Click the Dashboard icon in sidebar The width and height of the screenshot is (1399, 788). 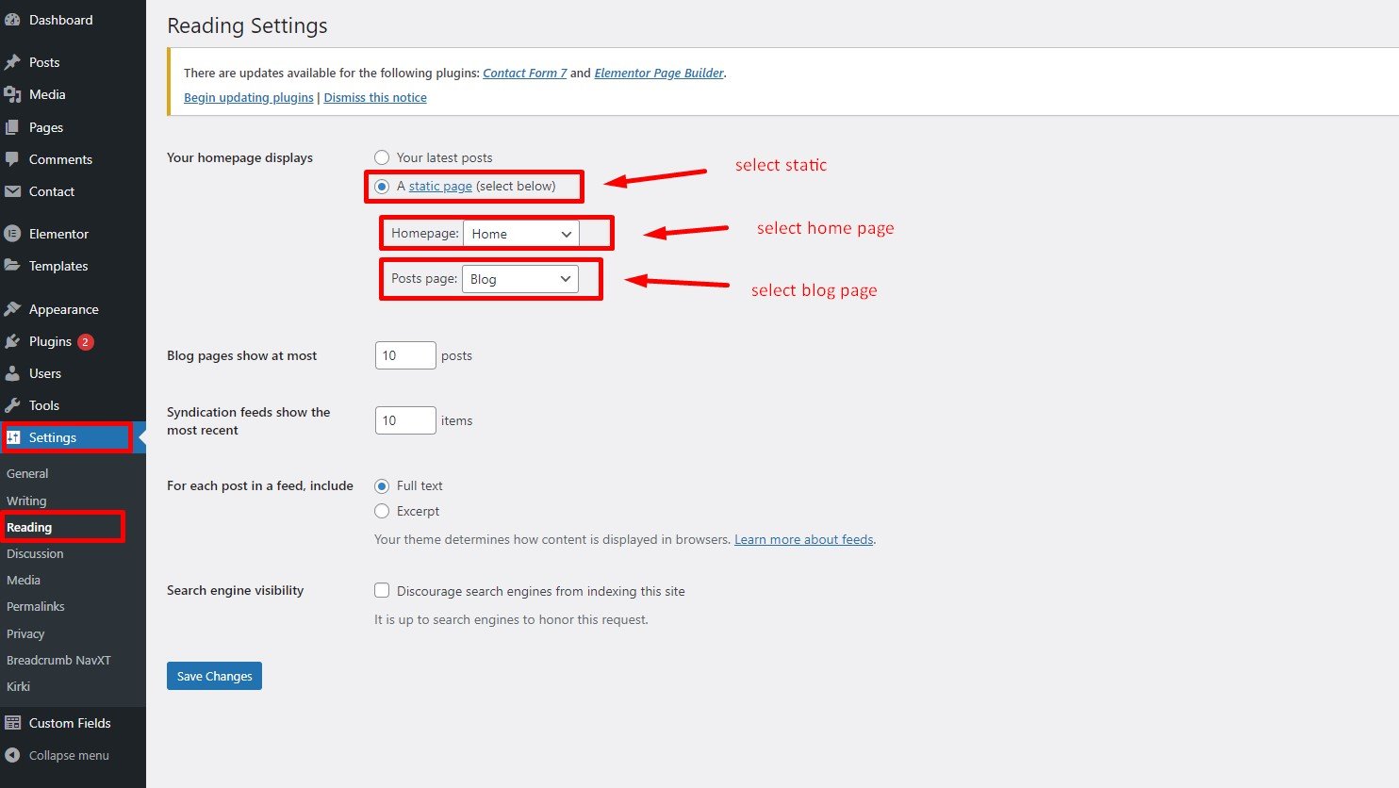pyautogui.click(x=12, y=20)
